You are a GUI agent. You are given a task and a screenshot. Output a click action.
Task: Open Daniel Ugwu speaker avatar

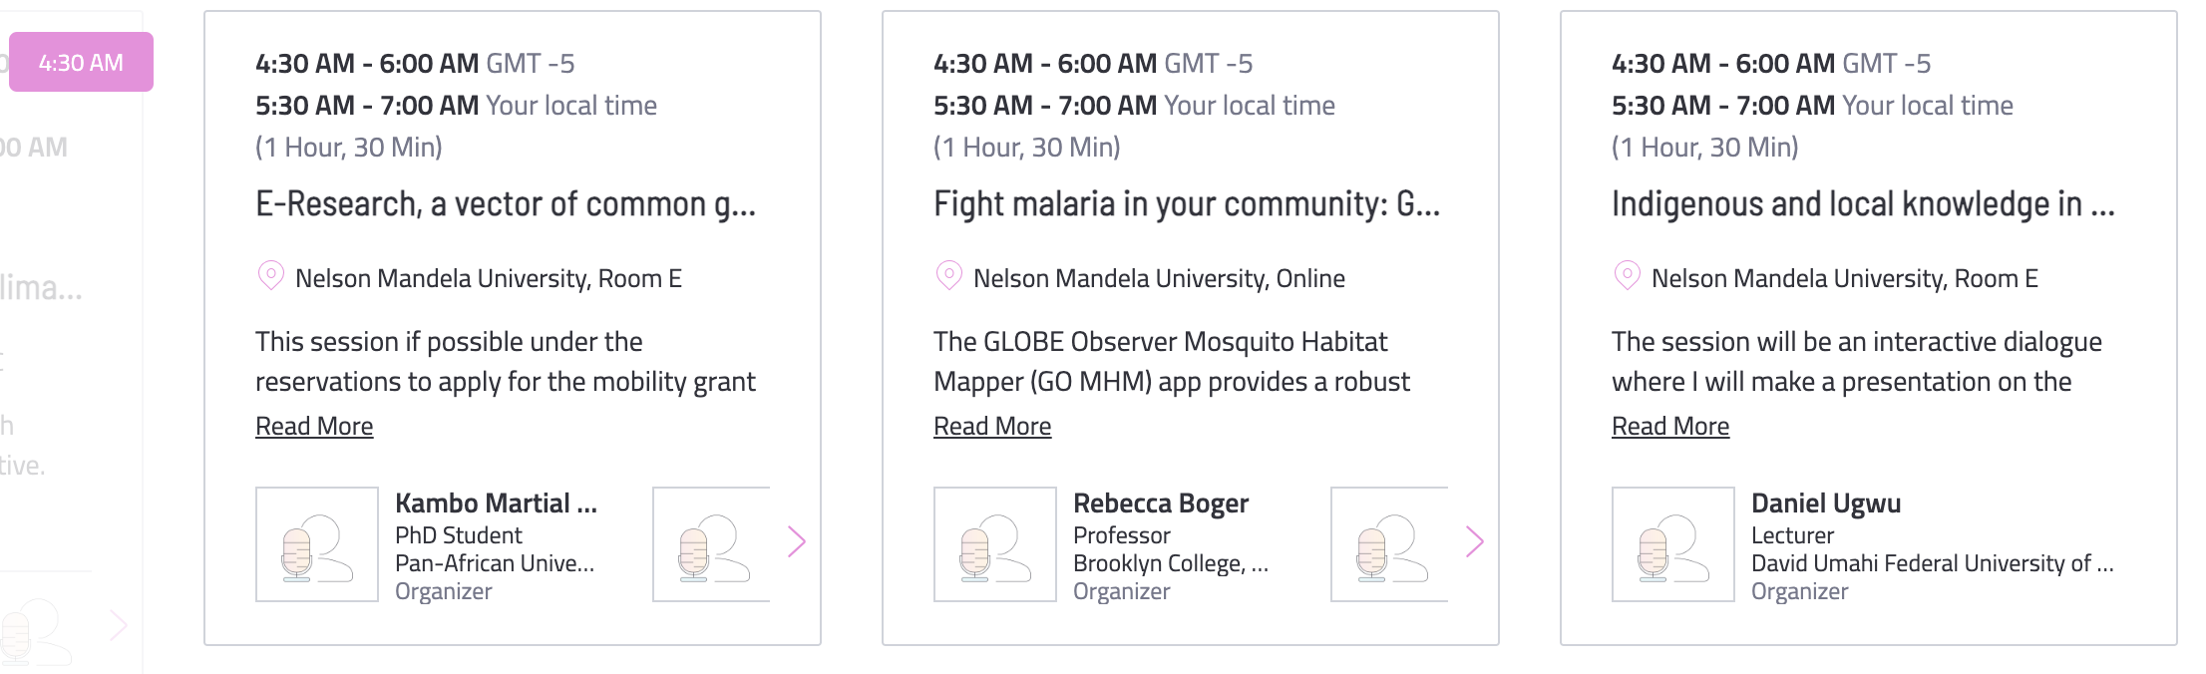coord(1673,544)
